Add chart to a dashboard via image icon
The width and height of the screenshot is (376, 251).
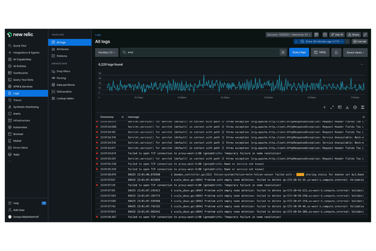click(340, 107)
